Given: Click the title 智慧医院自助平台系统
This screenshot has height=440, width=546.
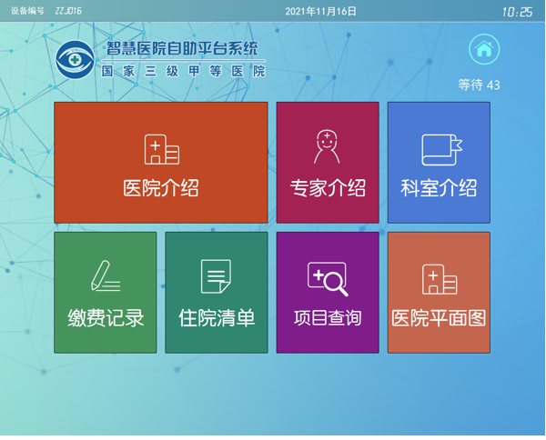Looking at the screenshot, I should [x=182, y=48].
